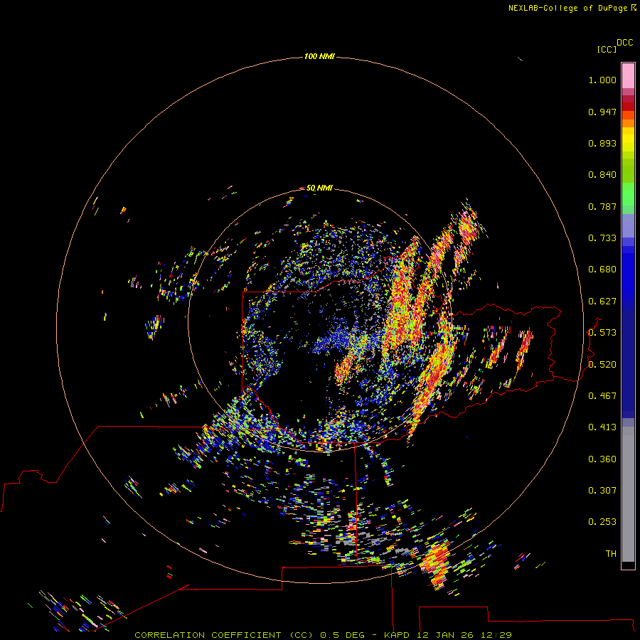Click the TH threshold label

click(x=611, y=554)
